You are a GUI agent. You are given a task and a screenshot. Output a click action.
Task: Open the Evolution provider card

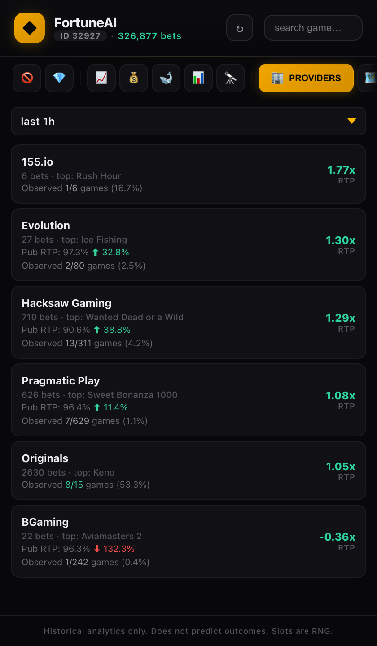coord(188,244)
